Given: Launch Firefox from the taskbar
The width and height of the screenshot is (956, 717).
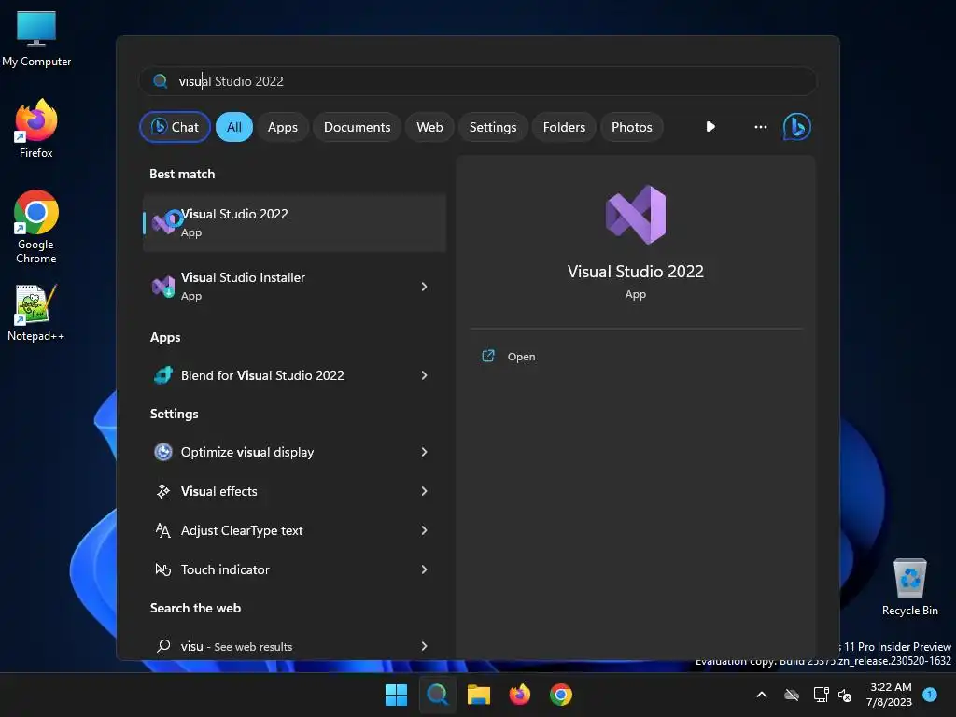Looking at the screenshot, I should [519, 695].
